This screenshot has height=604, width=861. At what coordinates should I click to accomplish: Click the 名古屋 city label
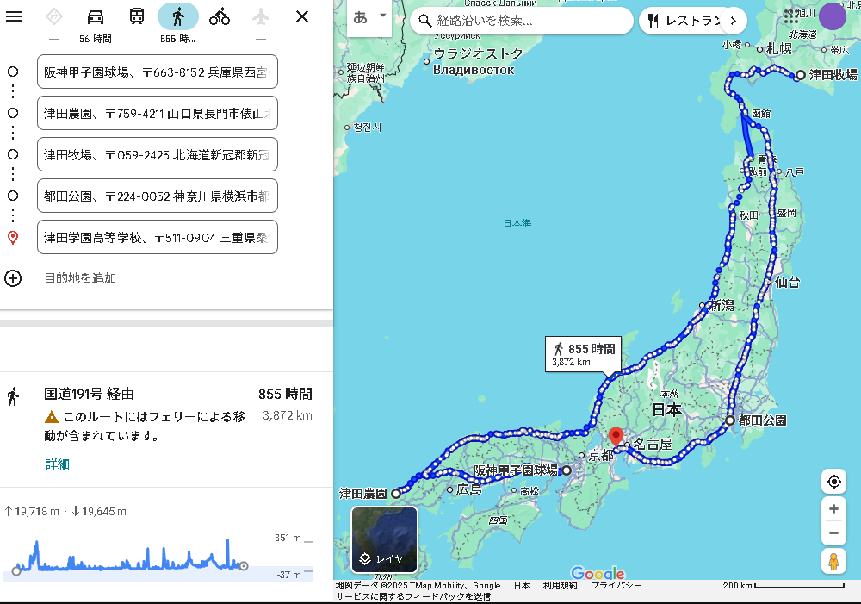(653, 444)
